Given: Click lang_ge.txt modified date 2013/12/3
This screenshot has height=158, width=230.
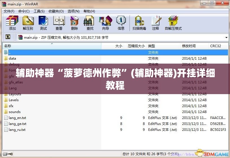Looking at the screenshot, I should point(194,124).
